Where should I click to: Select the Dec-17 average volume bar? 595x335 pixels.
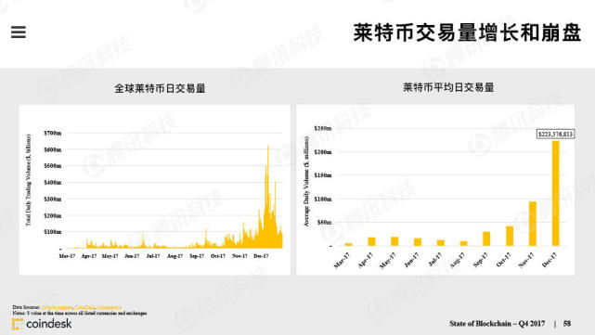pyautogui.click(x=555, y=194)
